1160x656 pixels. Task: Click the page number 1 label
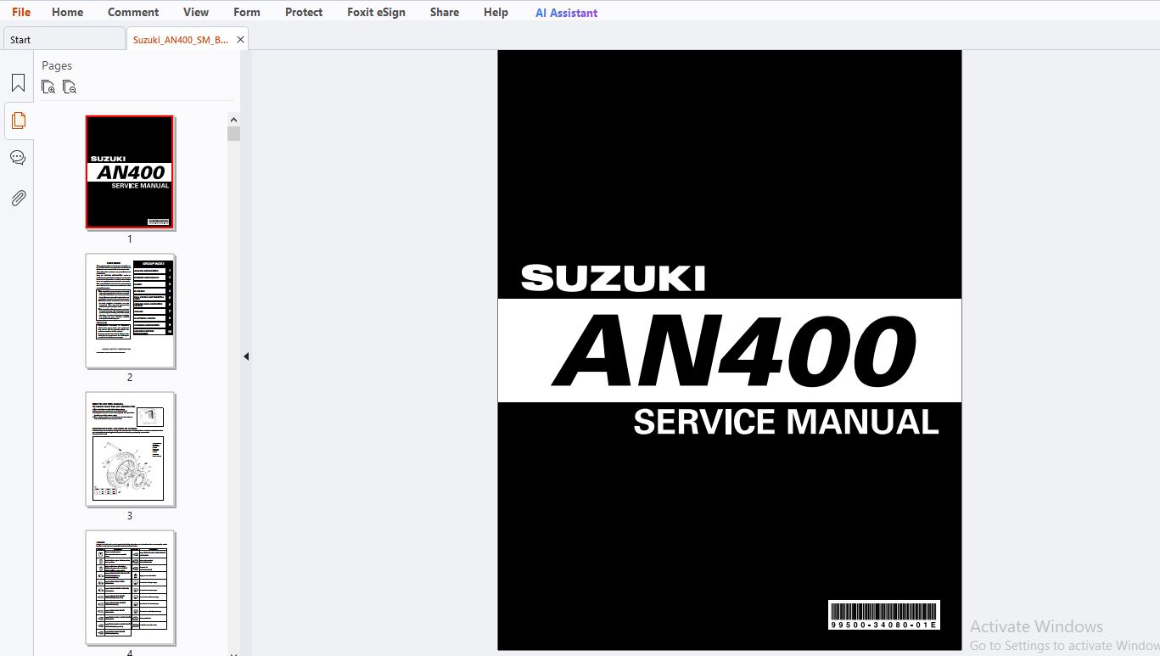(130, 239)
